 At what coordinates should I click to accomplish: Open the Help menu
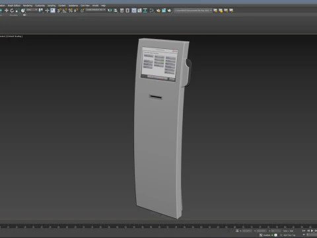pos(104,5)
